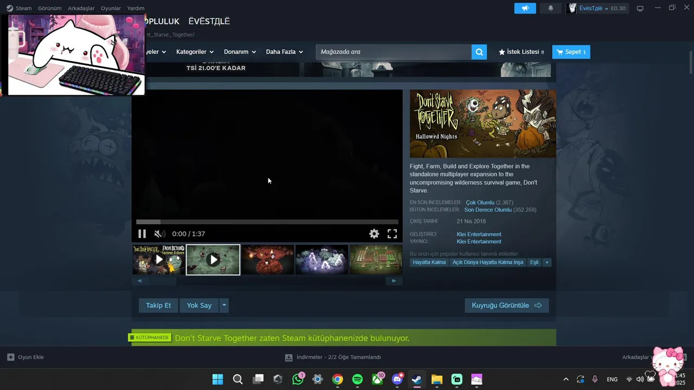
Task: Open Klei Entertainment developer link
Action: click(x=479, y=235)
